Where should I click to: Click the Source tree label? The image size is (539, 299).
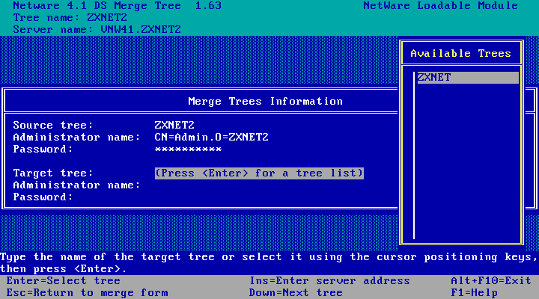53,125
